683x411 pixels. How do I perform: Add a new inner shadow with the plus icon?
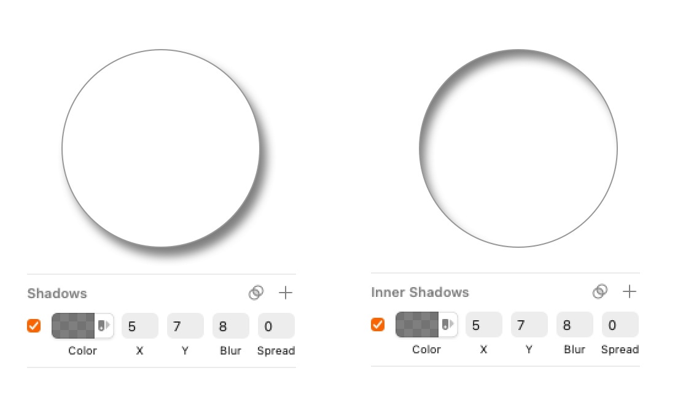(x=630, y=291)
